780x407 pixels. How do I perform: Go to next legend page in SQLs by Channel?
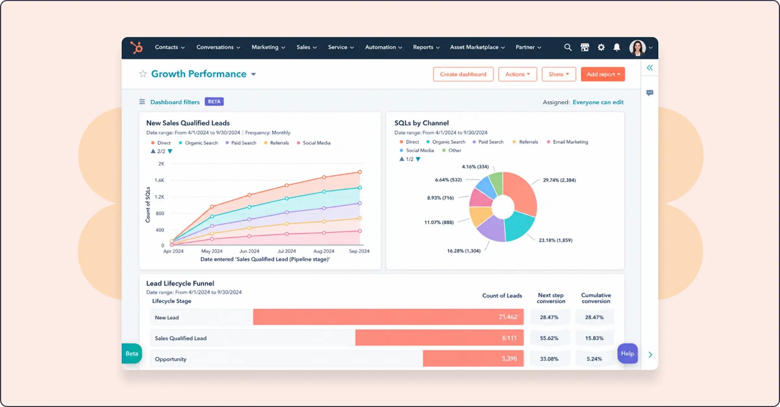pos(418,159)
